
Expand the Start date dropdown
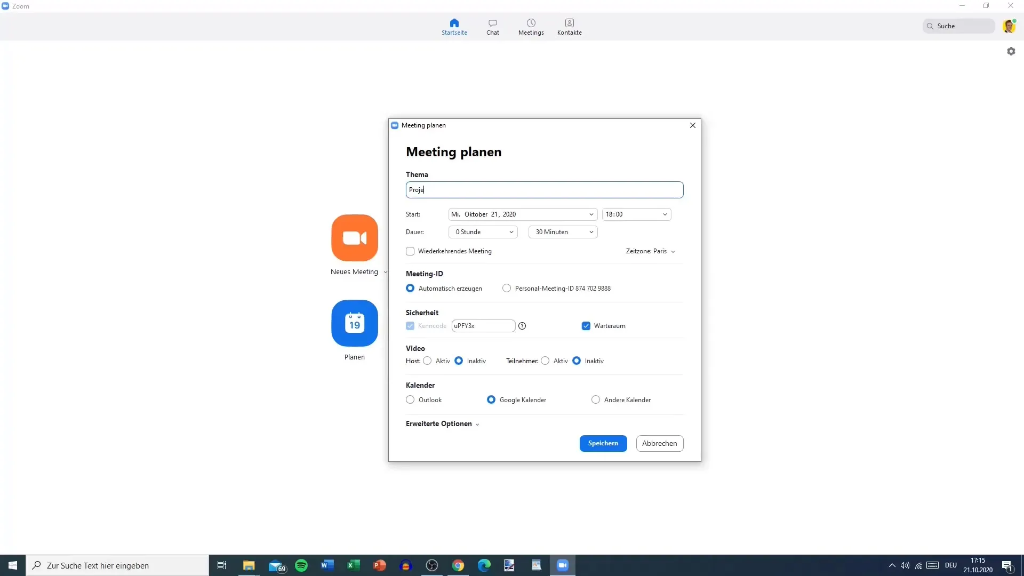pyautogui.click(x=591, y=214)
